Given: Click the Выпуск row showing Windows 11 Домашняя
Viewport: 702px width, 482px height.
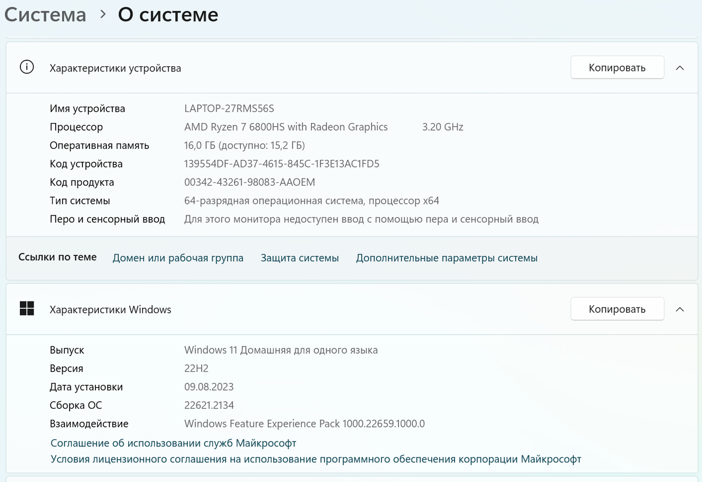Looking at the screenshot, I should 281,350.
